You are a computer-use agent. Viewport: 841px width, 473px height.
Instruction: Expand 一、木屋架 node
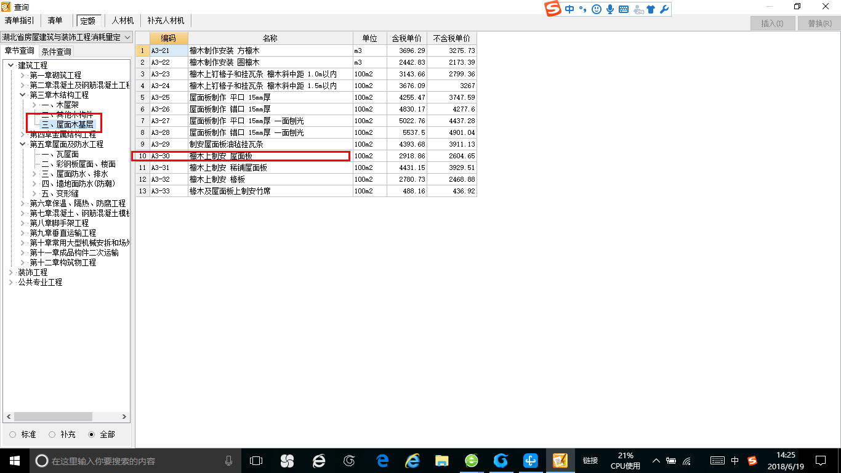coord(34,105)
